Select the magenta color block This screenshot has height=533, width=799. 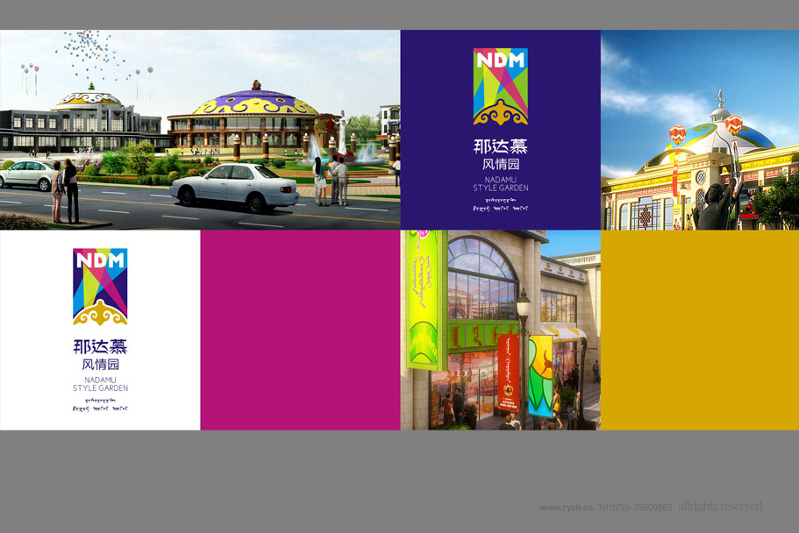tap(300, 330)
